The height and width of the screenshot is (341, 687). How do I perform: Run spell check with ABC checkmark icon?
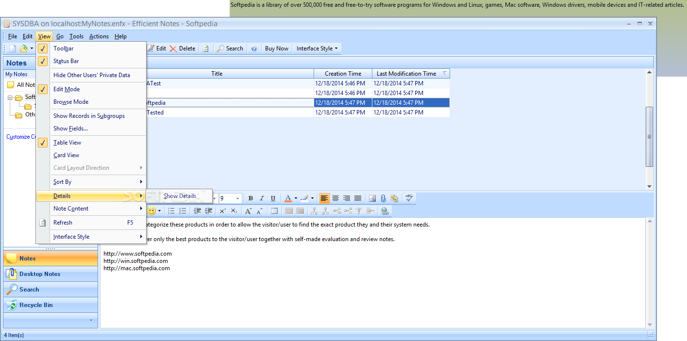[409, 198]
